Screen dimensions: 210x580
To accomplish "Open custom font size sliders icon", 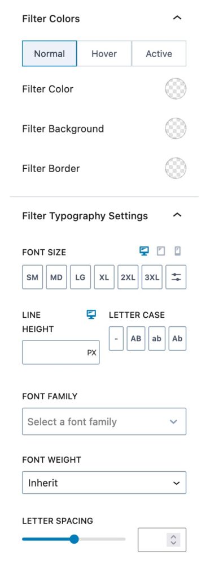I will (176, 276).
